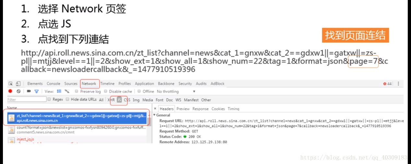Image resolution: width=411 pixels, height=164 pixels.
Task: Click the capture screenshots camera icon
Action: click(x=29, y=91)
